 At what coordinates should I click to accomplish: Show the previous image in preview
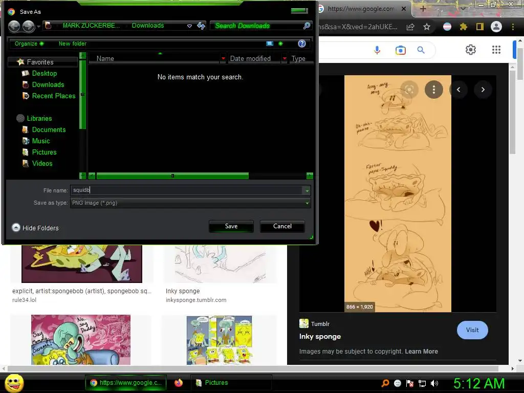pos(458,90)
